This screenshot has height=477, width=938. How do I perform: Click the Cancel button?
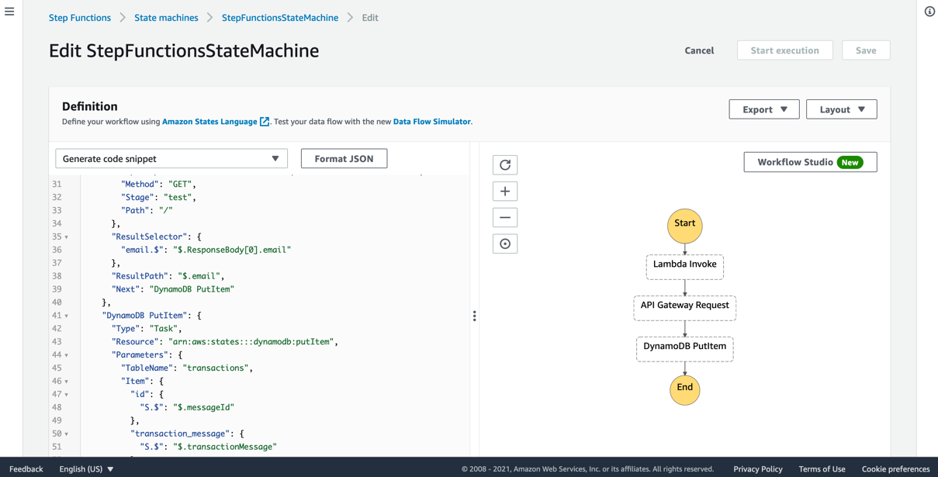pyautogui.click(x=699, y=50)
